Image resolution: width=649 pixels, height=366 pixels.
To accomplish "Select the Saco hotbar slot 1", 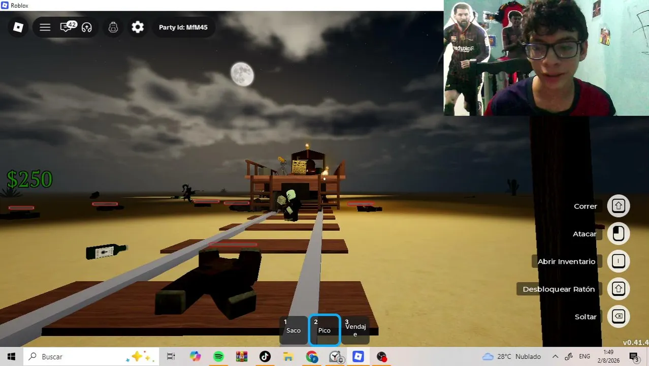I will pyautogui.click(x=294, y=330).
